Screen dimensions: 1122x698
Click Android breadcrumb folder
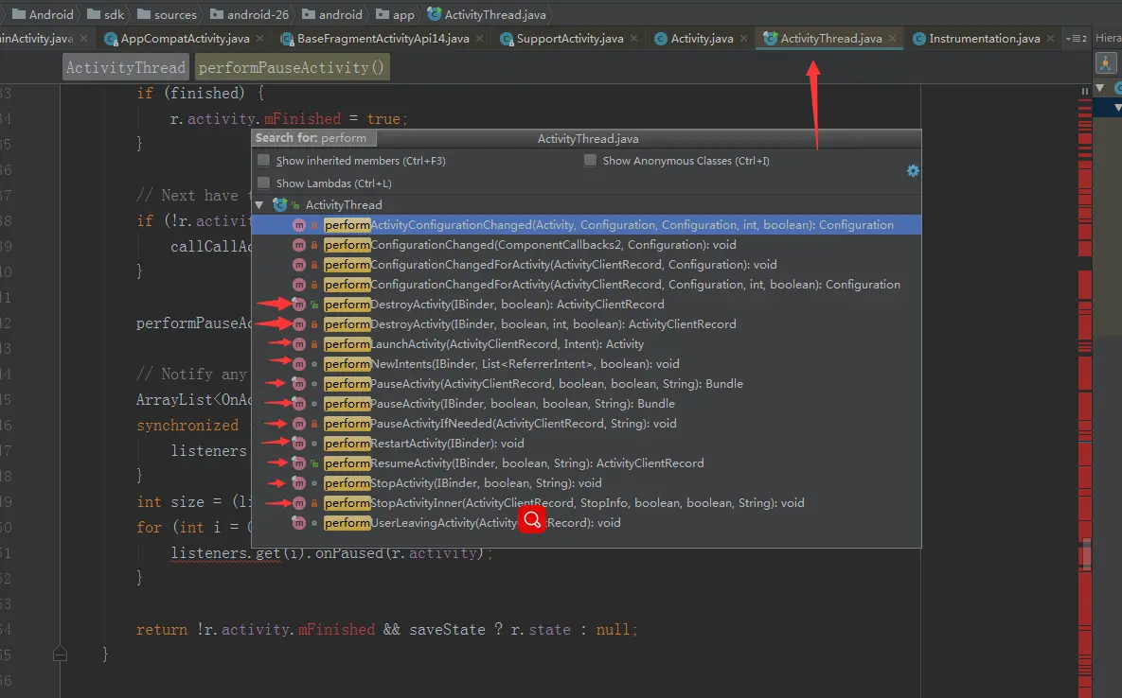pyautogui.click(x=43, y=14)
